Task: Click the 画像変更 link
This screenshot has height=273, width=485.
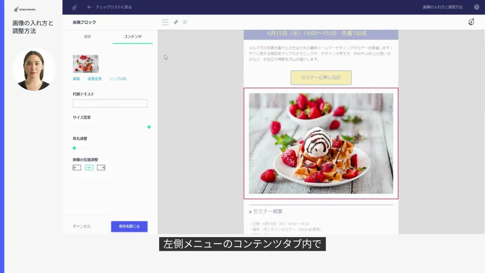Action: [94, 79]
